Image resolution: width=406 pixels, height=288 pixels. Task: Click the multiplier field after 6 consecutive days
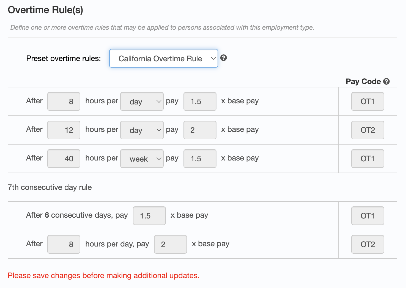(149, 216)
